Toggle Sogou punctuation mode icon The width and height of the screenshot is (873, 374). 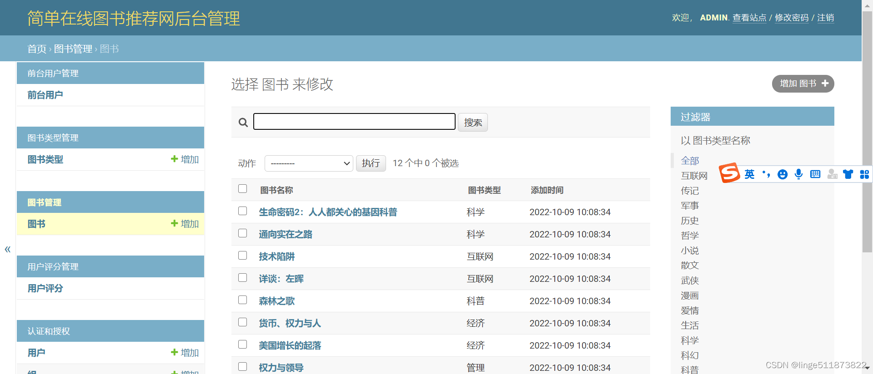(x=766, y=174)
